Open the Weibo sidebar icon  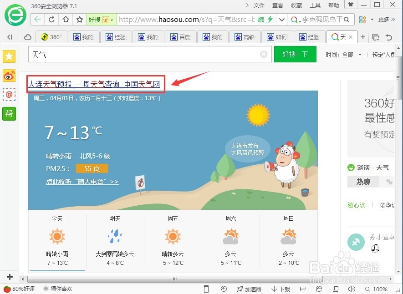pyautogui.click(x=9, y=76)
